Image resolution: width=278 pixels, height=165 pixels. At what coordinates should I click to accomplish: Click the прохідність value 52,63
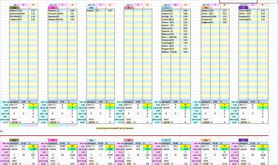(x=23, y=143)
